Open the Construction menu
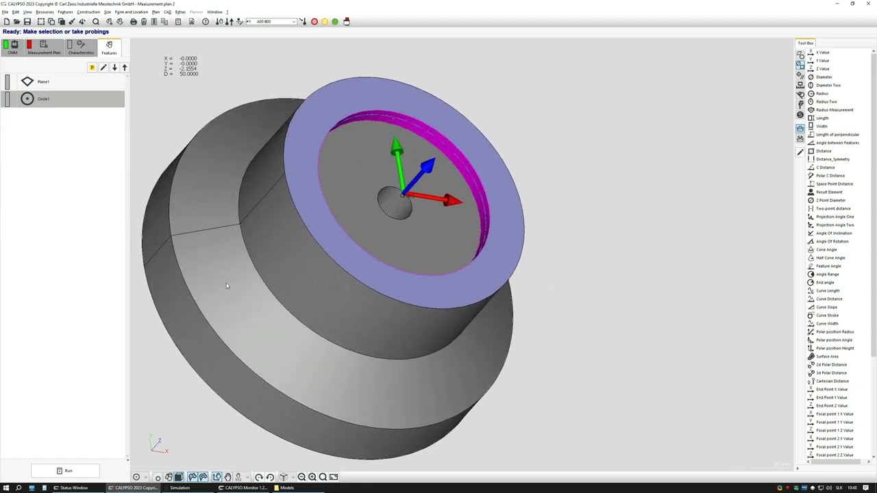The image size is (877, 493). [88, 12]
